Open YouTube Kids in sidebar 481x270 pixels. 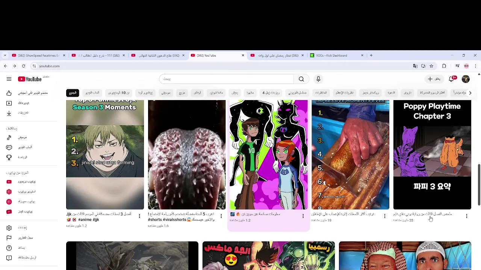point(29,211)
